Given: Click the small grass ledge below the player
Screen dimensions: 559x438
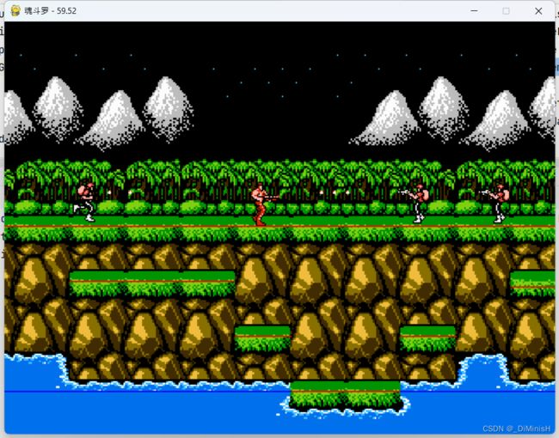Looking at the screenshot, I should [x=262, y=338].
